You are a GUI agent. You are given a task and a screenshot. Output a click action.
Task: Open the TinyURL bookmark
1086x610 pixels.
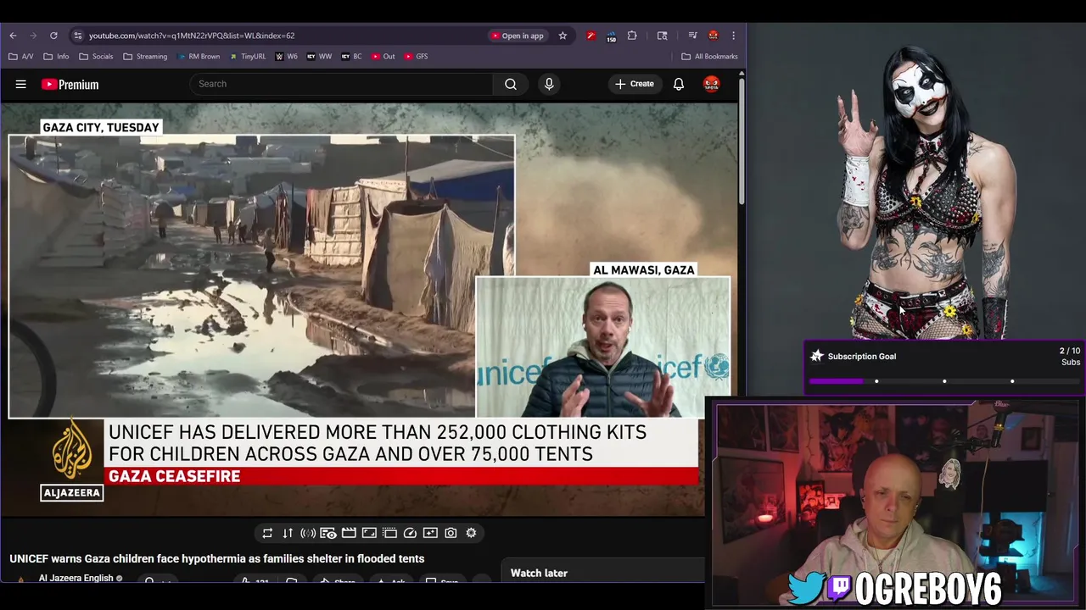point(248,57)
